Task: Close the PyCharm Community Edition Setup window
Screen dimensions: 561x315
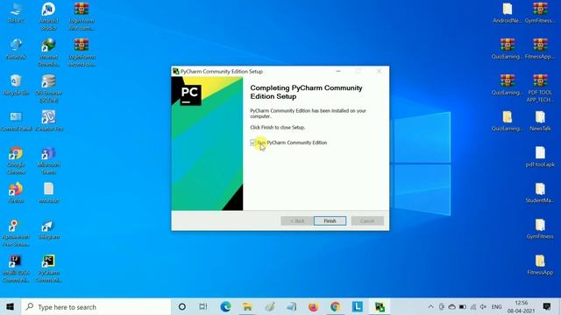Action: pos(380,72)
